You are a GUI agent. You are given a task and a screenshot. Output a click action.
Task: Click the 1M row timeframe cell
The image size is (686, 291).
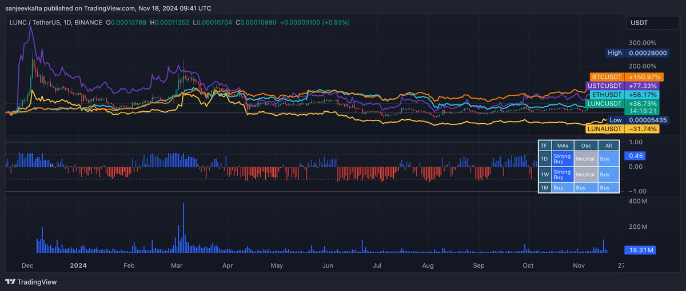[x=545, y=187]
